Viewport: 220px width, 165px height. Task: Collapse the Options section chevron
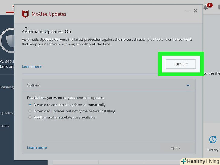pos(188,86)
